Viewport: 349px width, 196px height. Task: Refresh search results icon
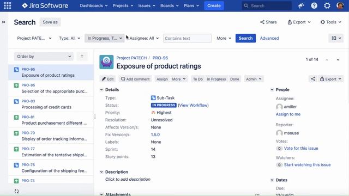[16, 191]
